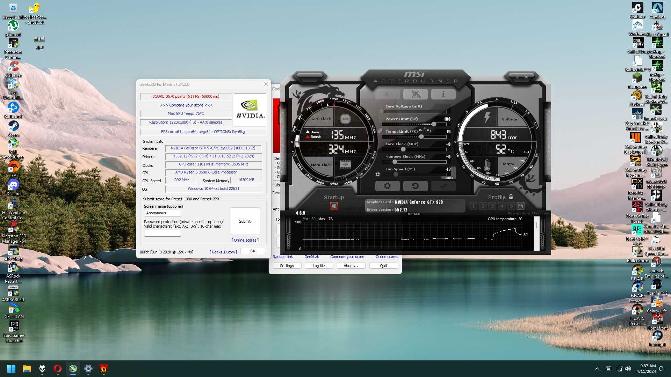Open fan speed settings small gear
Viewport: 671px width, 377px height.
[377, 174]
